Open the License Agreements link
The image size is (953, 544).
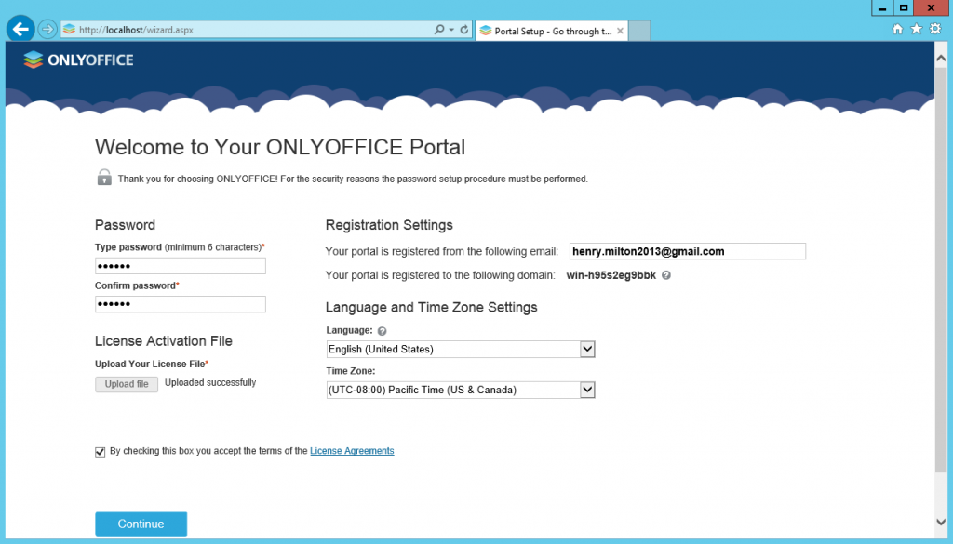pos(352,450)
